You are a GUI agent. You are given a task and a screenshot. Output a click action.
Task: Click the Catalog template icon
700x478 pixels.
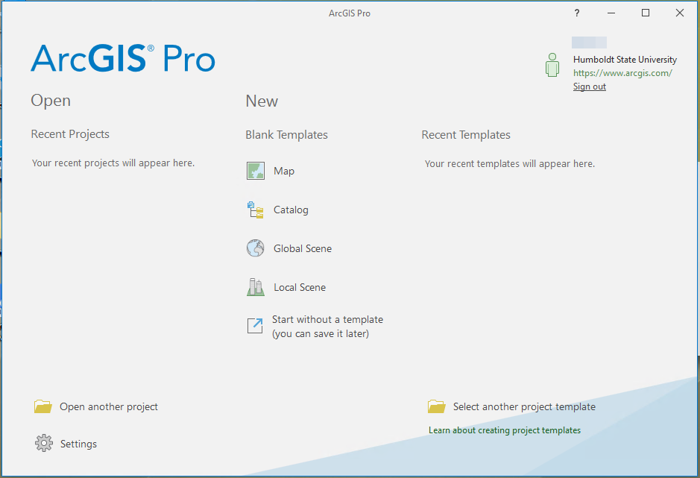(256, 210)
